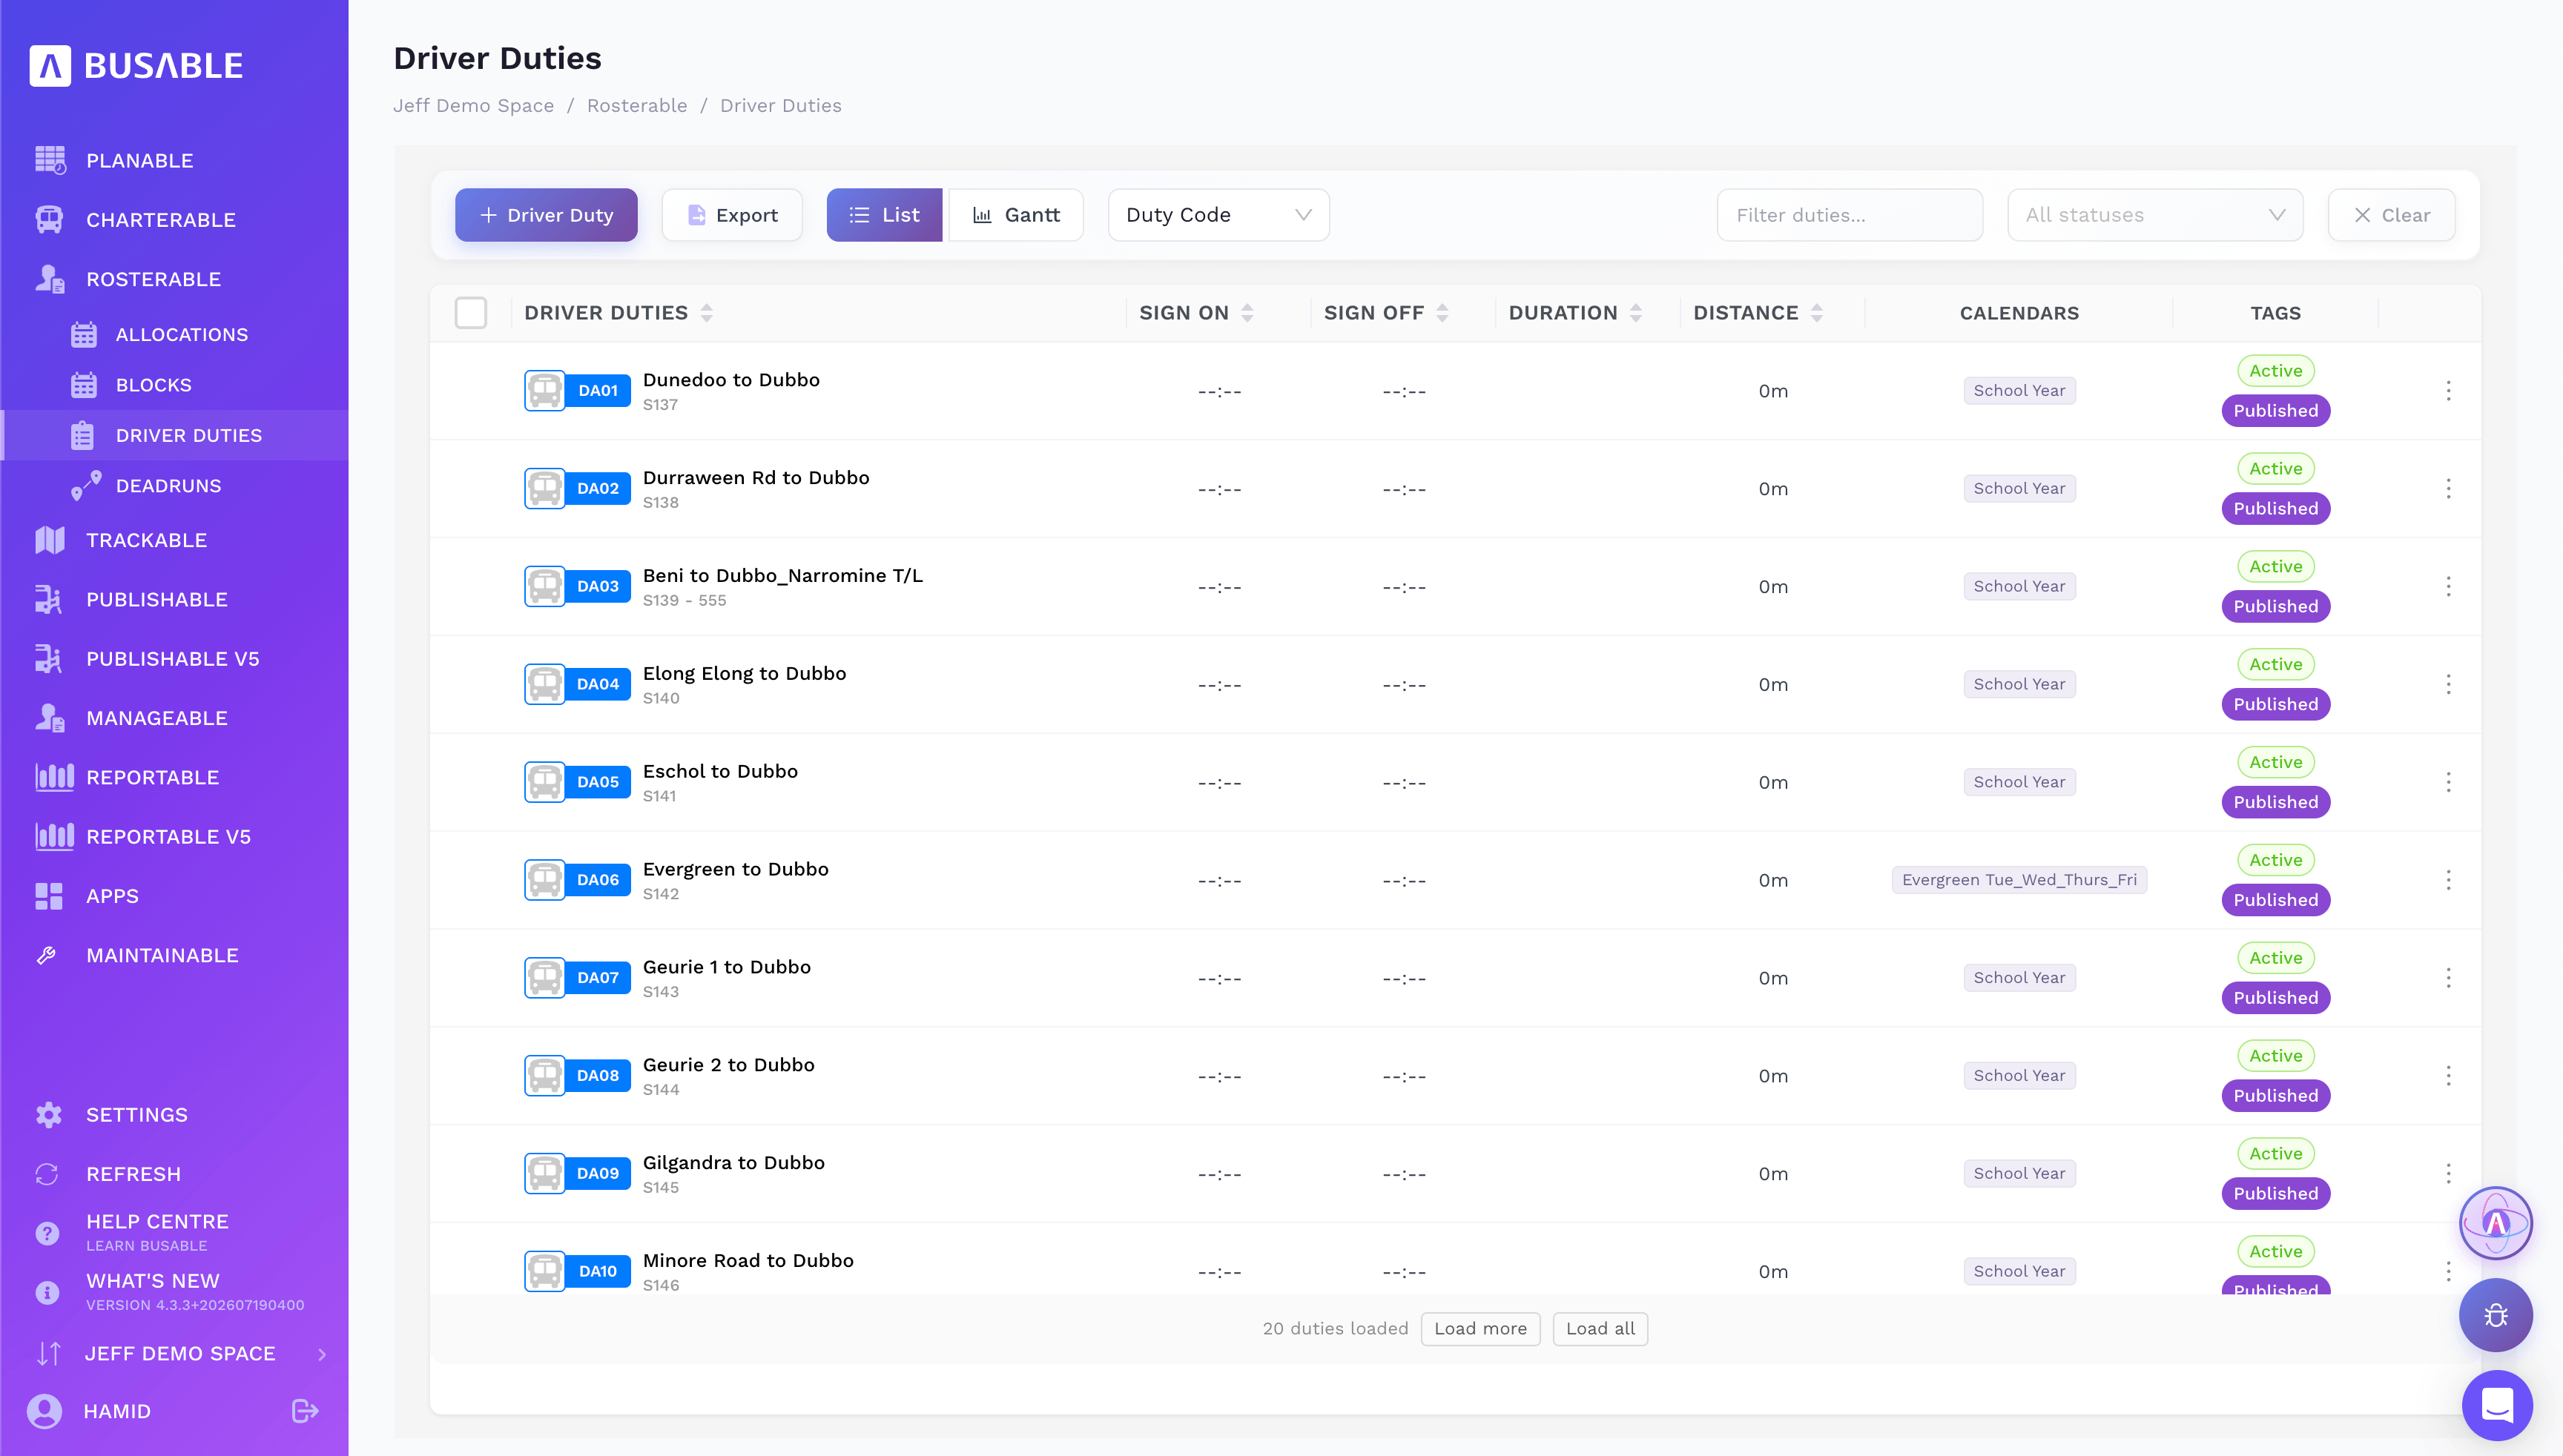Click the Charterable bus icon
The width and height of the screenshot is (2563, 1456).
click(x=49, y=219)
